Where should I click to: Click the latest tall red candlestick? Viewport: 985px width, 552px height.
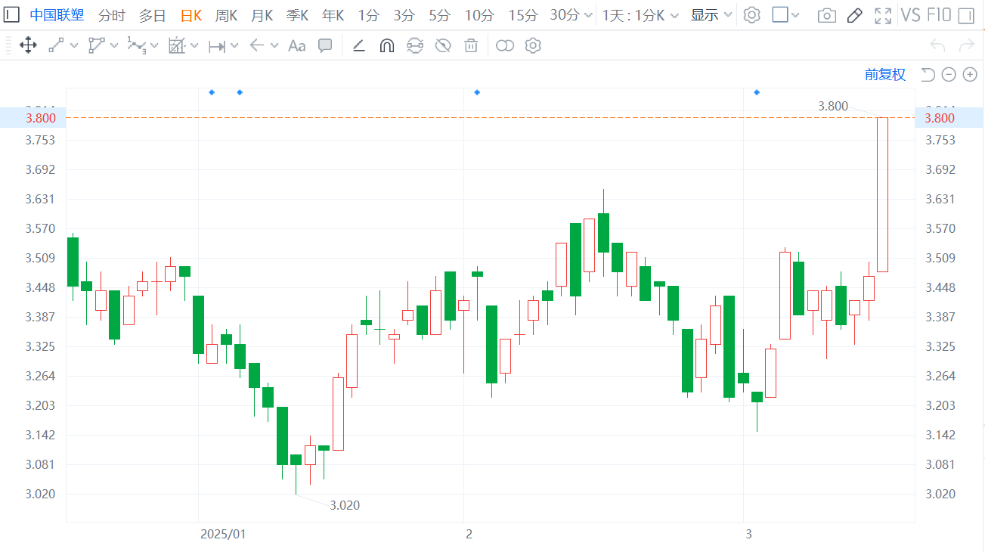click(882, 194)
